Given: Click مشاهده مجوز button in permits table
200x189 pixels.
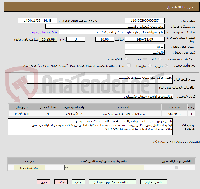Looking at the screenshot, I should [x=29, y=168].
